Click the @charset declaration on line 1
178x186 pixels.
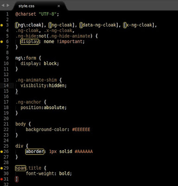click(37, 14)
